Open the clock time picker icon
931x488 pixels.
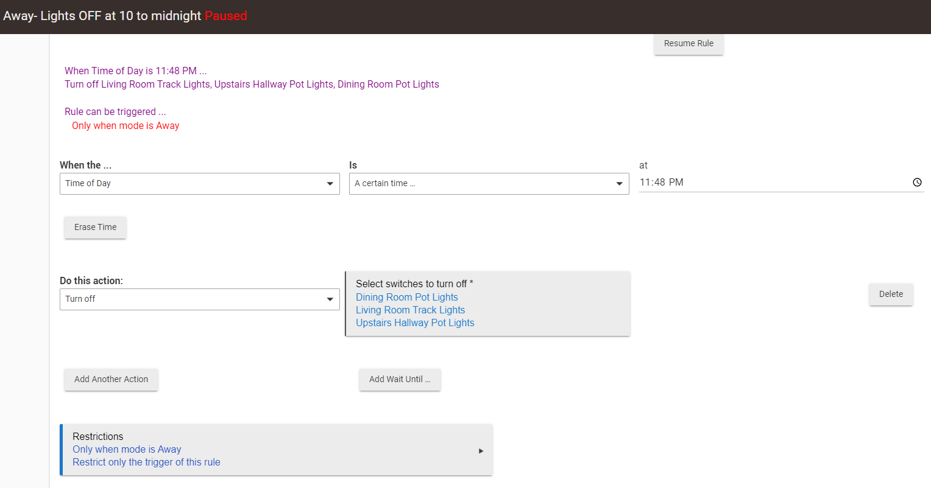pos(917,183)
